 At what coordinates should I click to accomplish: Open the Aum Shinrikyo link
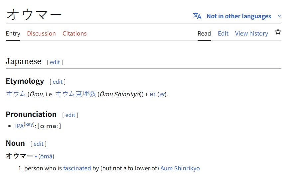[x=180, y=168]
